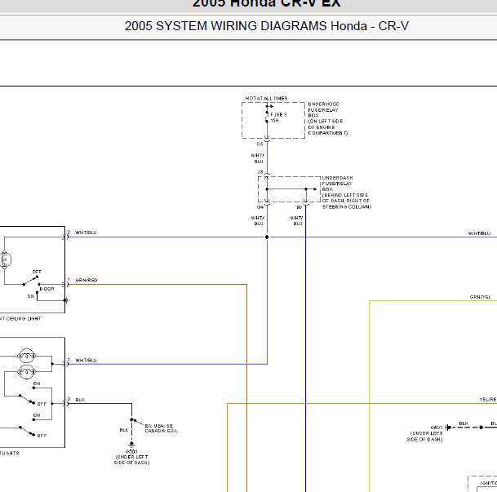The width and height of the screenshot is (497, 492).
Task: Click the splice dot joining the WHT/BLU wires
Action: tap(267, 237)
